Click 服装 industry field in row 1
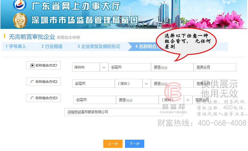 pos(172,67)
